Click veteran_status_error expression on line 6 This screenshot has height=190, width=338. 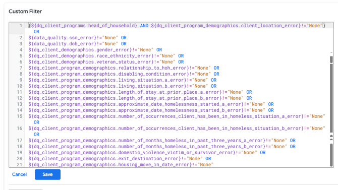pyautogui.click(x=102, y=62)
